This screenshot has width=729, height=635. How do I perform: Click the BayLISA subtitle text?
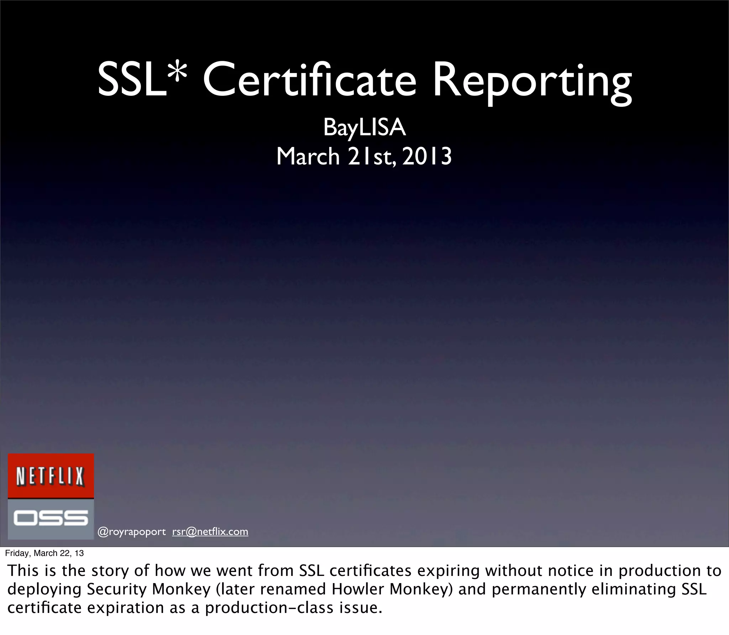[364, 128]
